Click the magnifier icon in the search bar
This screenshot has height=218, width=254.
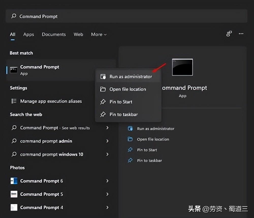click(x=13, y=16)
